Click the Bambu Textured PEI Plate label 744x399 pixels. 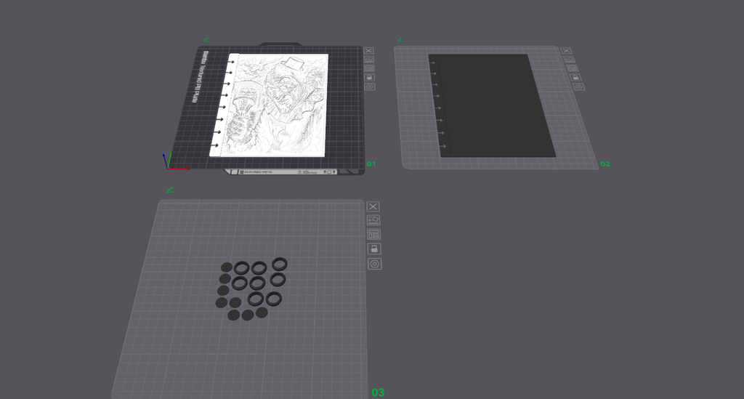click(x=200, y=77)
